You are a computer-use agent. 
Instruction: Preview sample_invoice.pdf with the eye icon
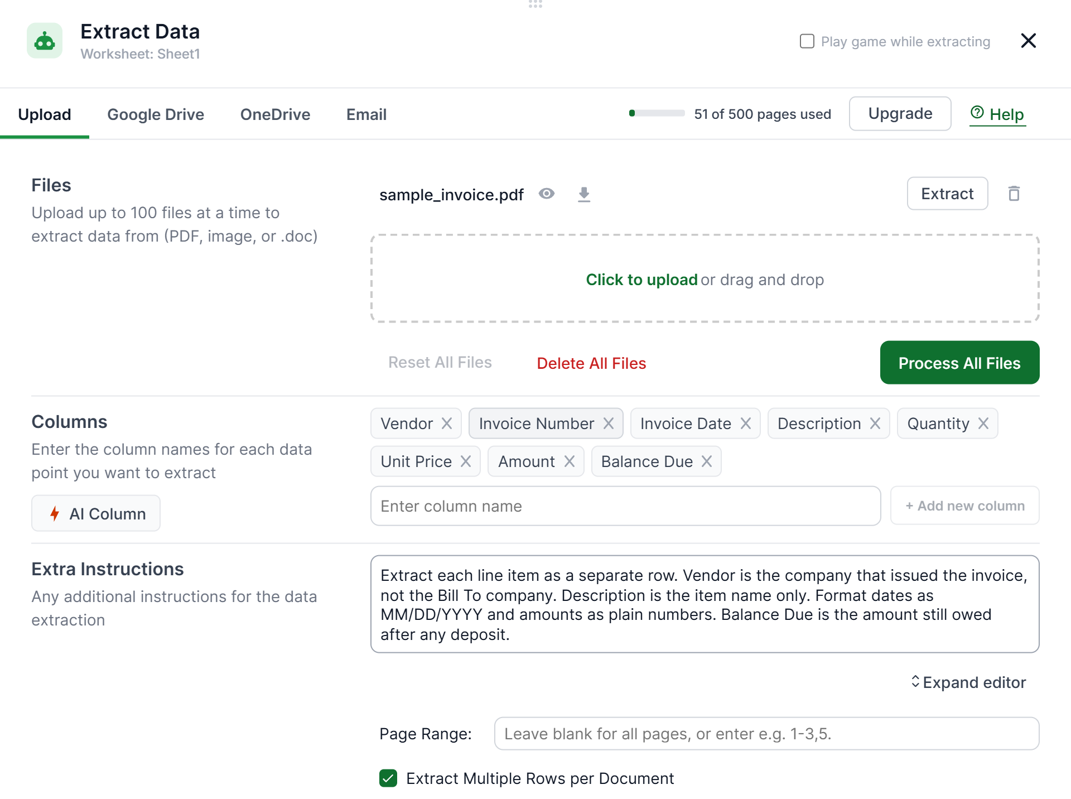(547, 194)
